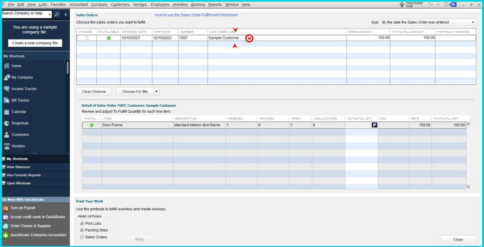Expand the Choose For Me dropdown arrow
This screenshot has width=484, height=247.
click(156, 92)
